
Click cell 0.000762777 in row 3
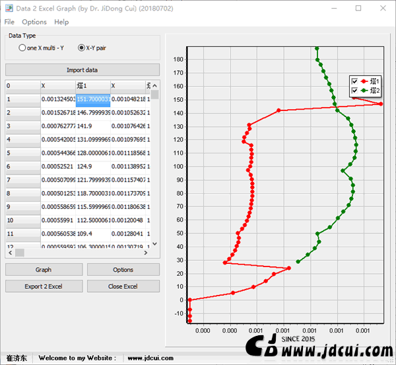[58, 126]
